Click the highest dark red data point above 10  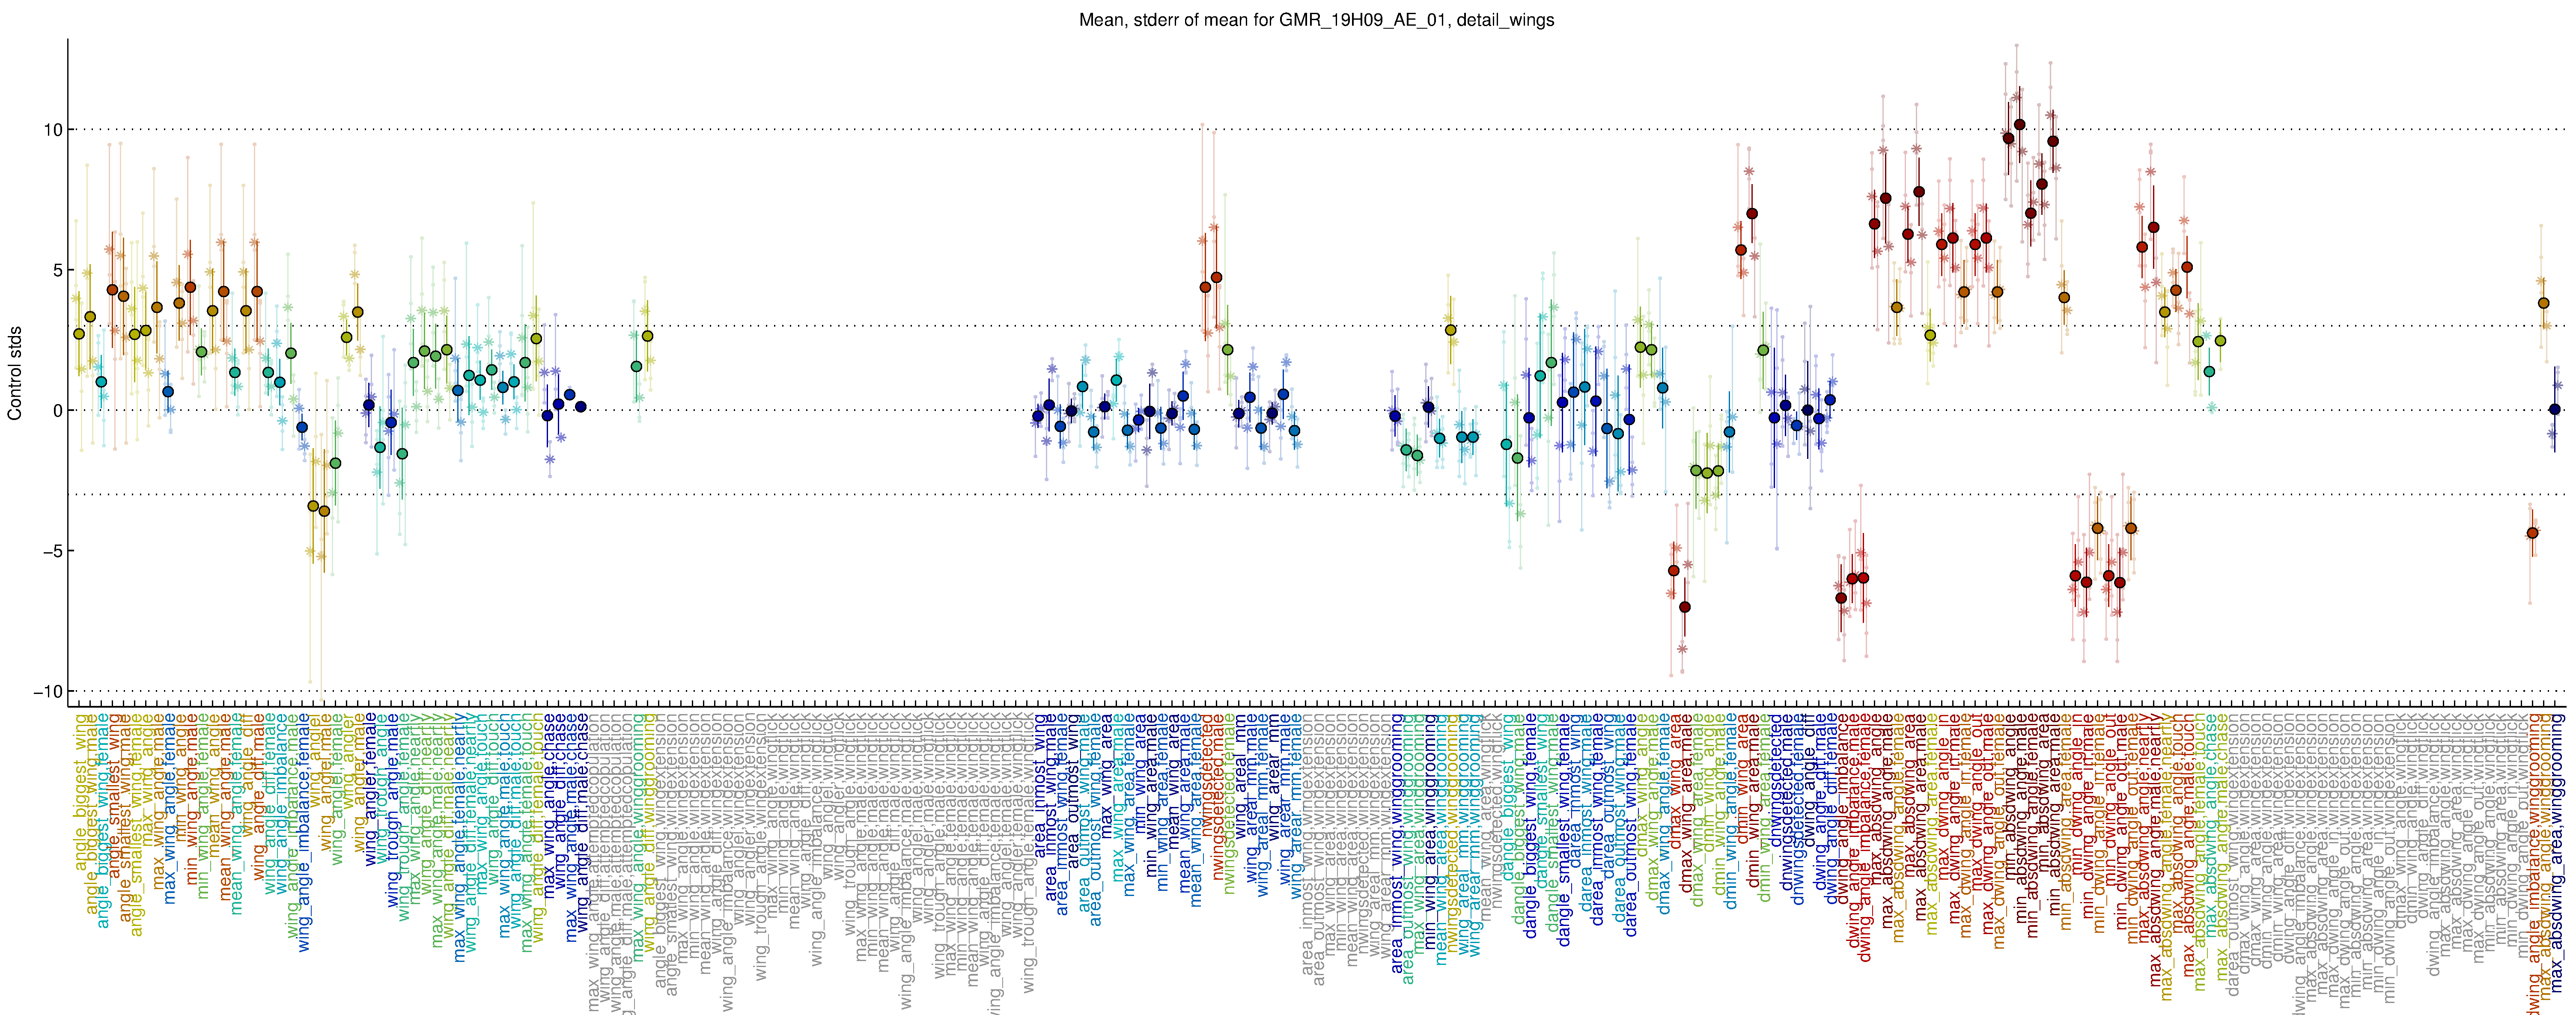(x=2019, y=125)
